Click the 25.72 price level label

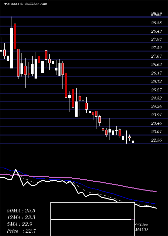click(x=156, y=82)
